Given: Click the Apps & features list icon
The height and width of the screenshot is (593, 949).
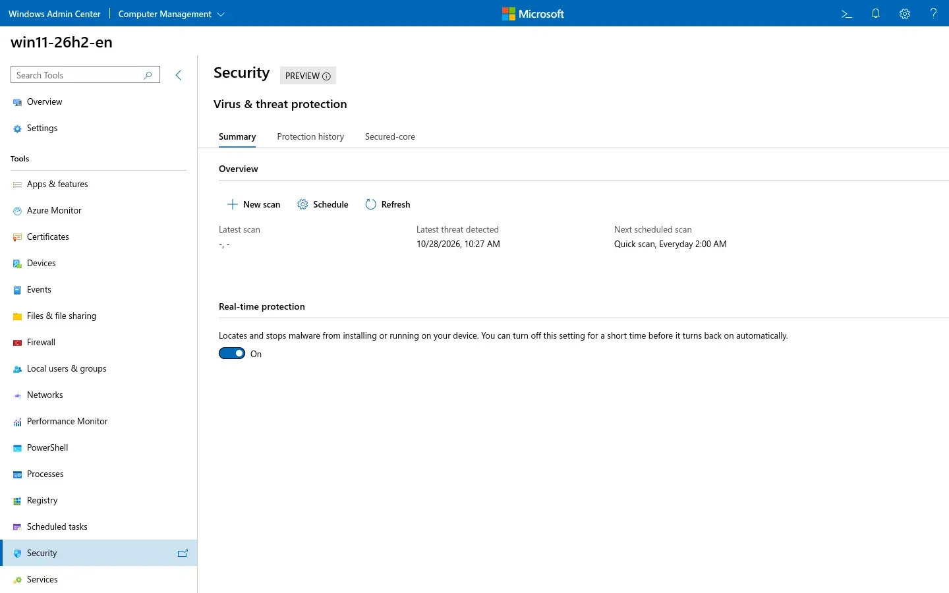Looking at the screenshot, I should pyautogui.click(x=18, y=184).
